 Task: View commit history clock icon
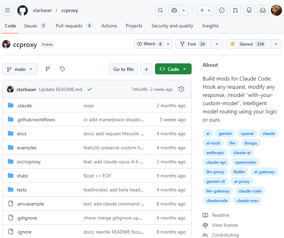[x=181, y=89]
